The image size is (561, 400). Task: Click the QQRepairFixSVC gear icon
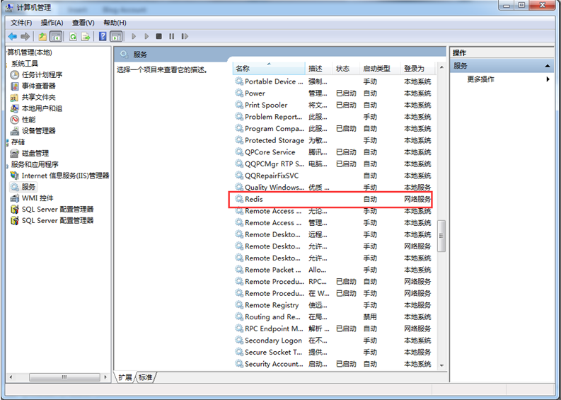(x=239, y=176)
